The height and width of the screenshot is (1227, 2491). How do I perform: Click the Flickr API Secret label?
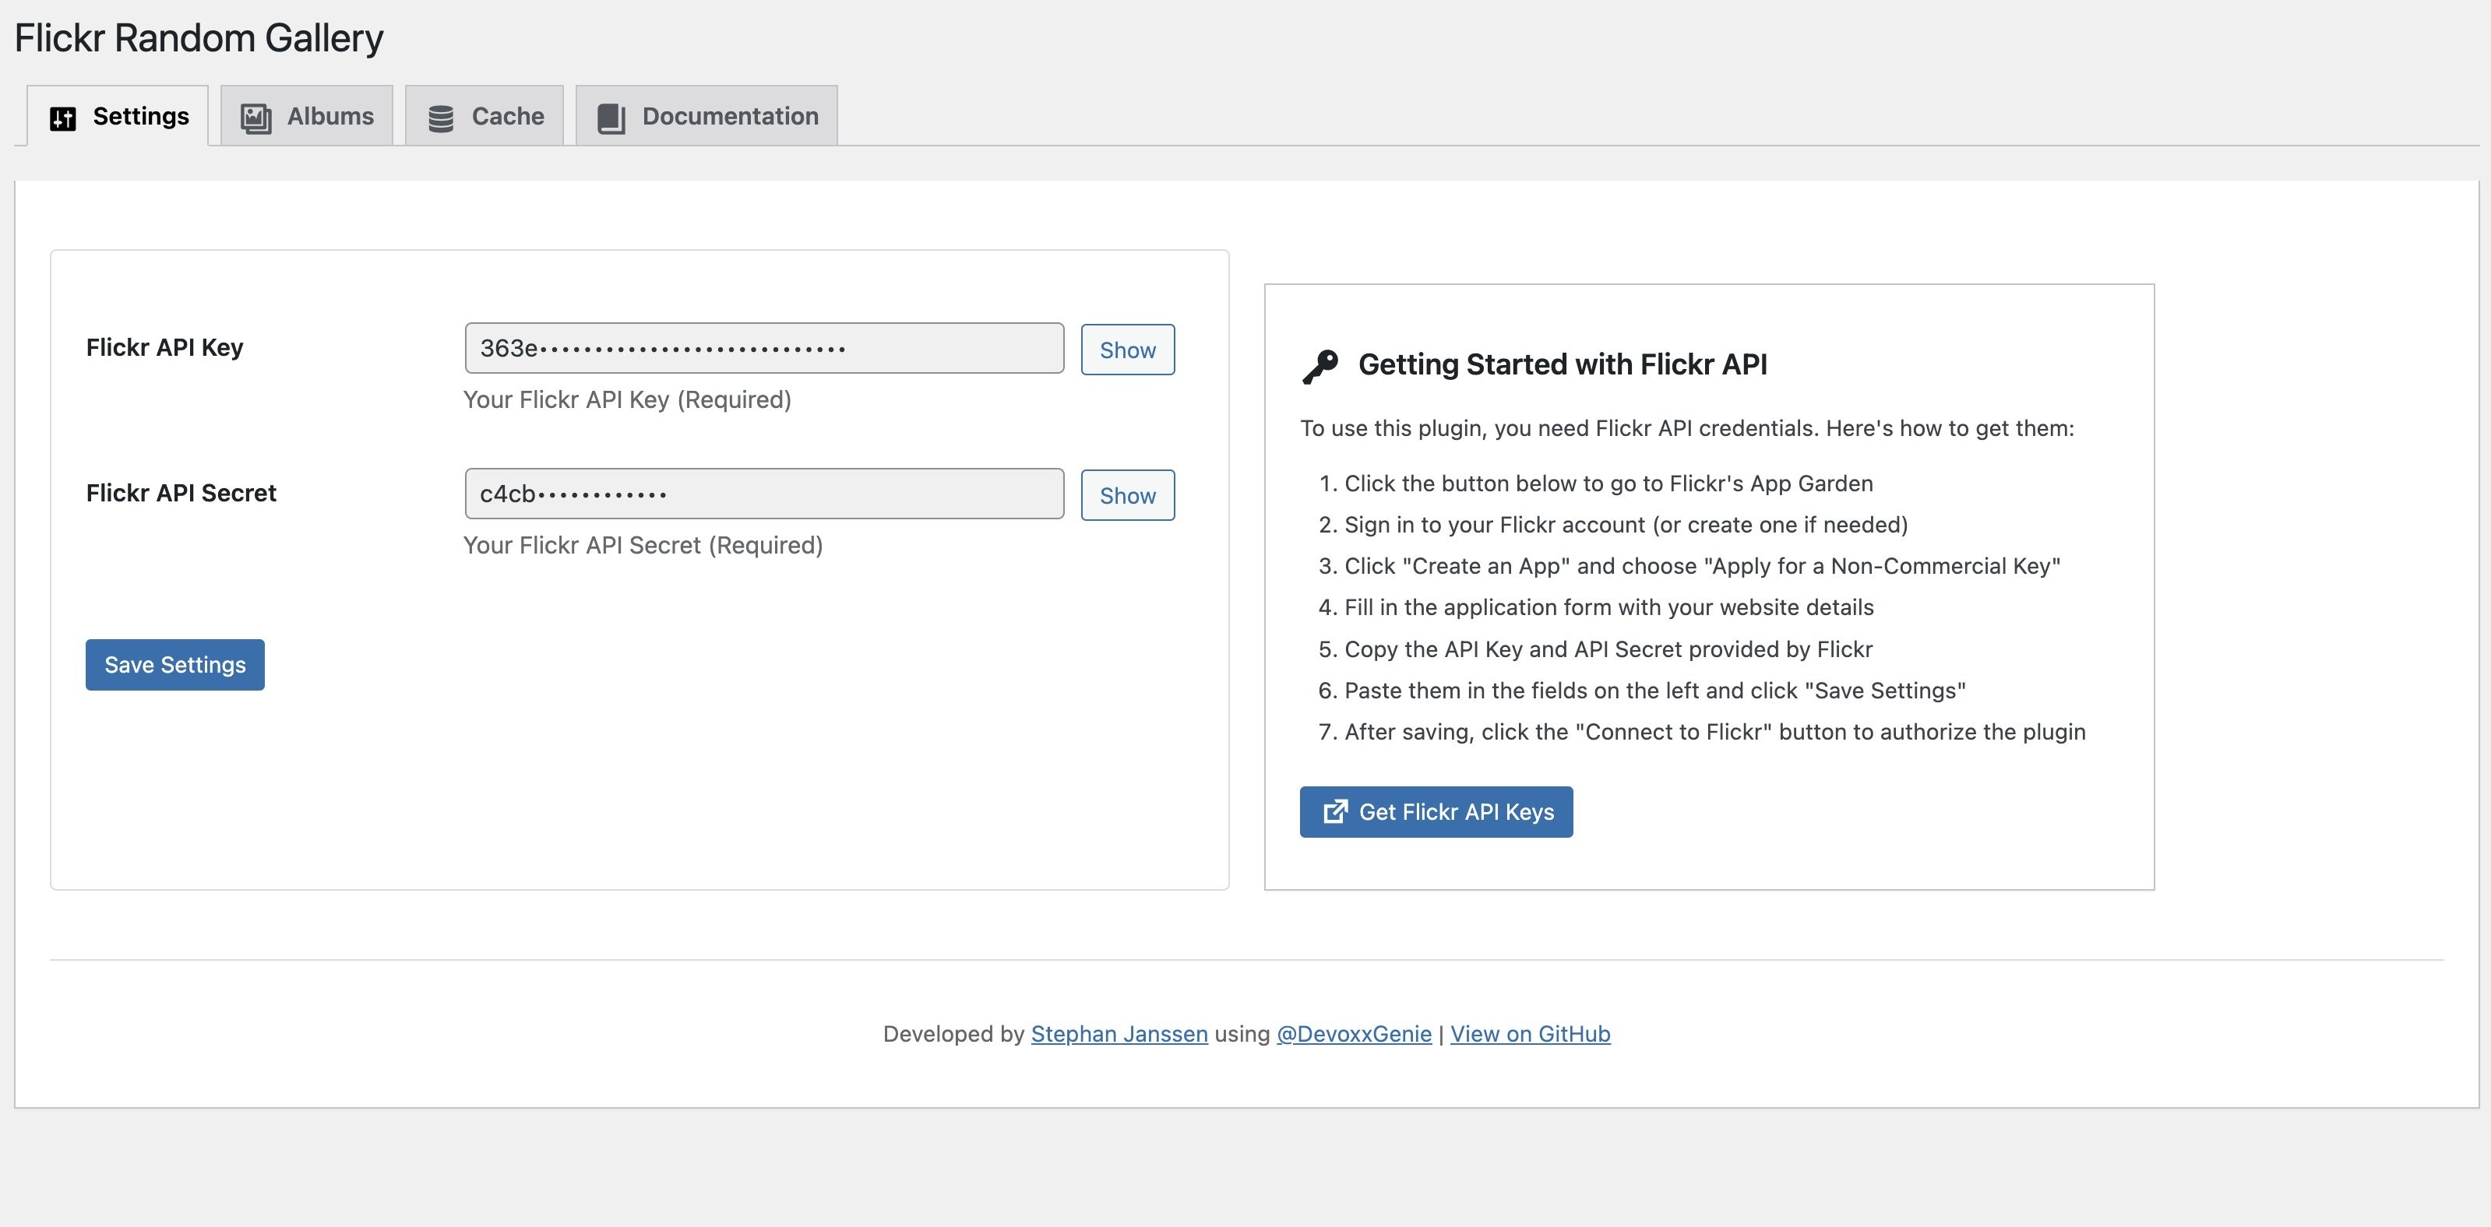click(181, 493)
